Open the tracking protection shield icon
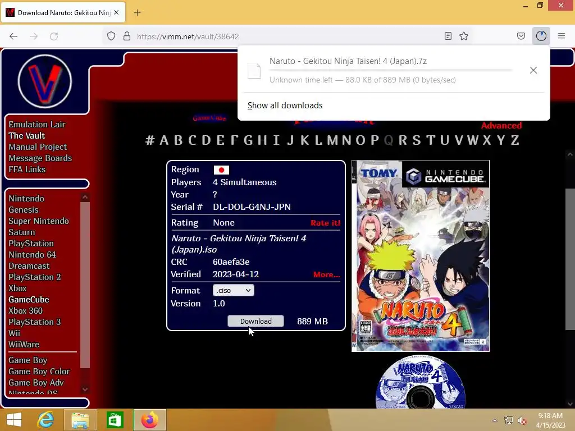Viewport: 575px width, 431px height. tap(111, 36)
